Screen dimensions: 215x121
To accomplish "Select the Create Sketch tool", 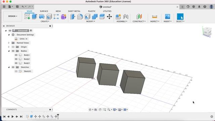I will point(27,16).
